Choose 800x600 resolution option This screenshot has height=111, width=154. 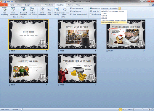[x=114, y=18]
